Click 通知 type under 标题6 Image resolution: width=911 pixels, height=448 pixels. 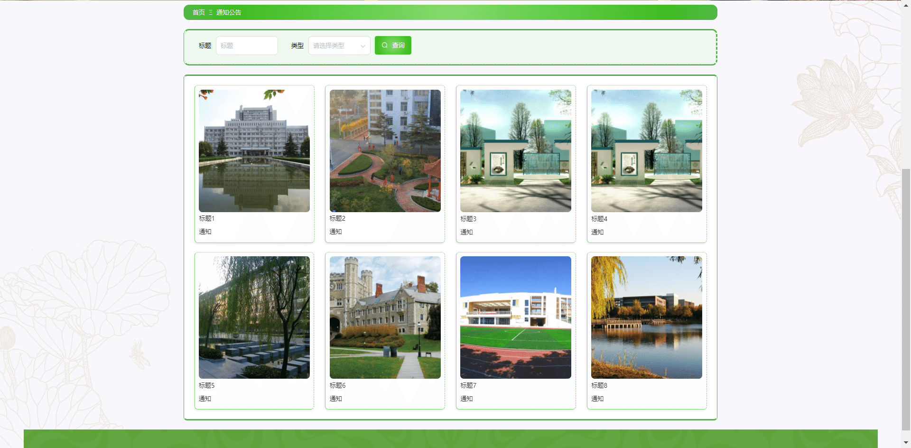tap(336, 399)
